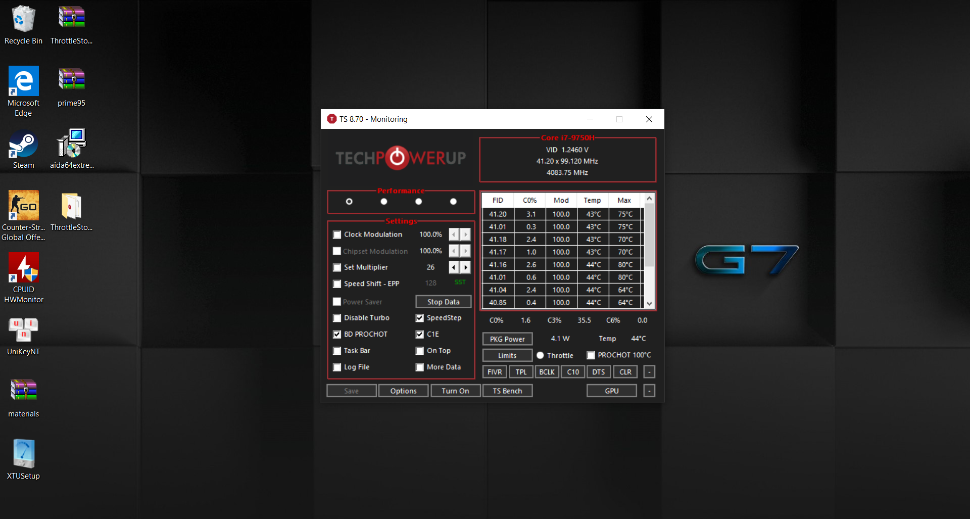Decrease Clock Modulation with left arrow

pyautogui.click(x=454, y=234)
